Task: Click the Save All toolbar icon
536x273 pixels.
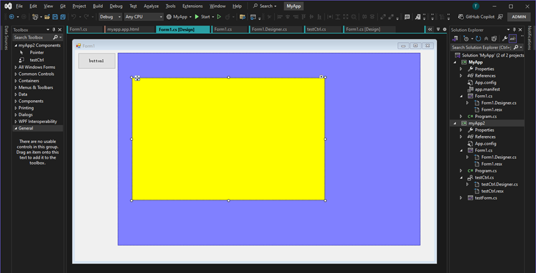Action: pos(63,17)
